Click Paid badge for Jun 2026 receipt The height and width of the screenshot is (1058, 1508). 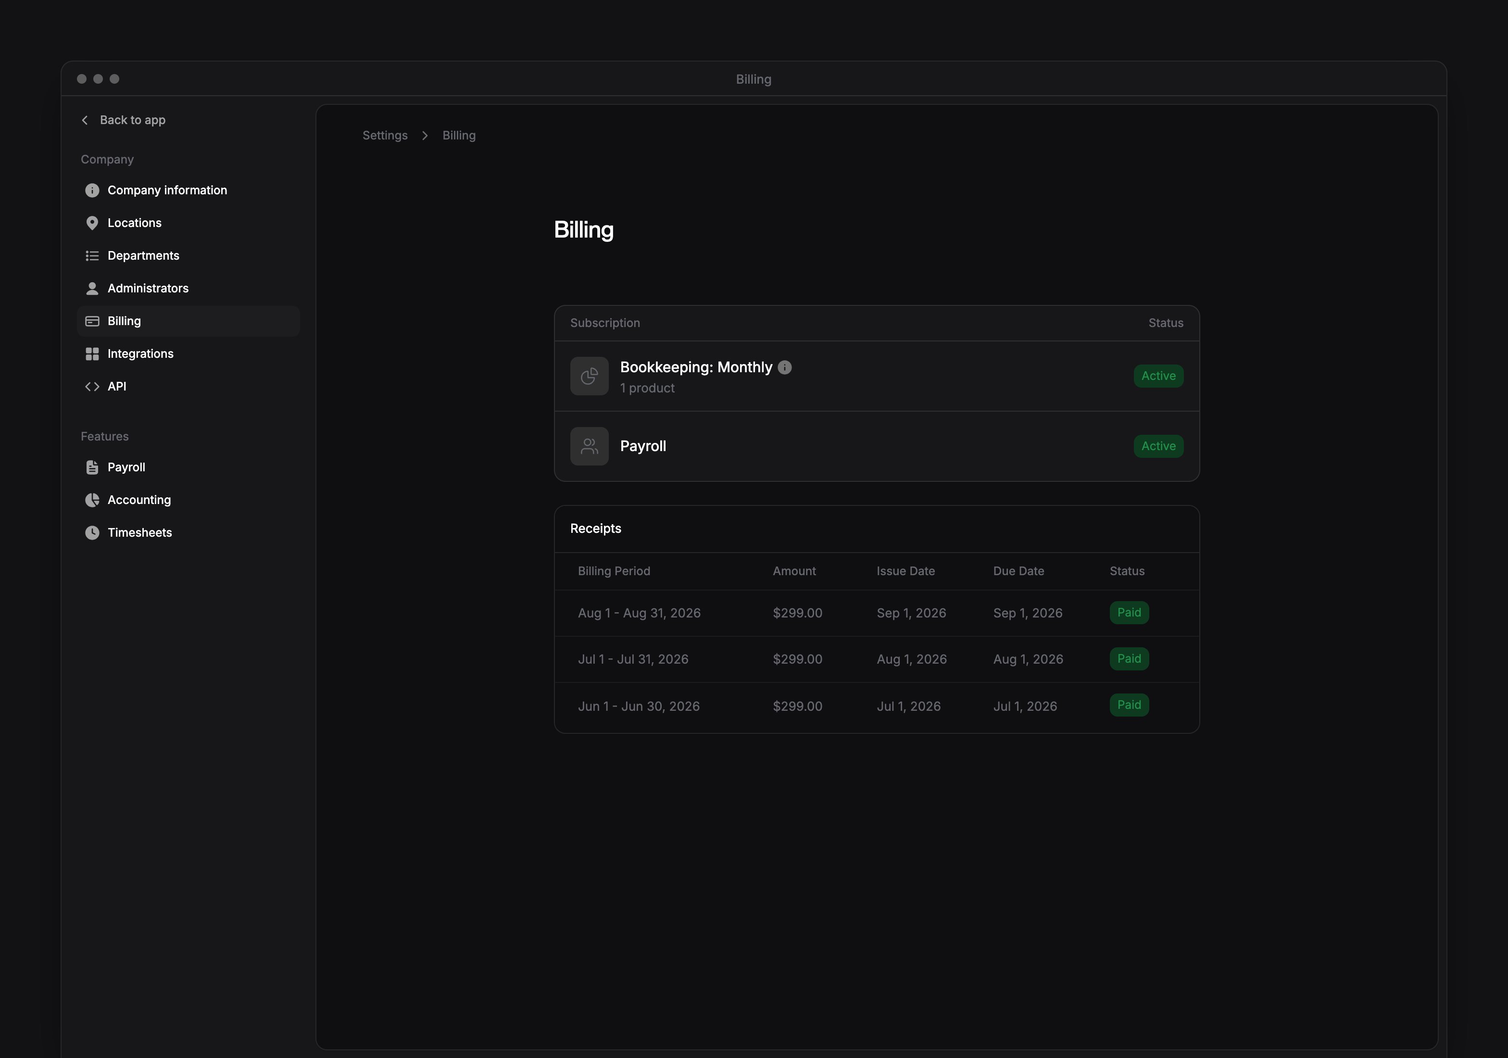pyautogui.click(x=1129, y=705)
